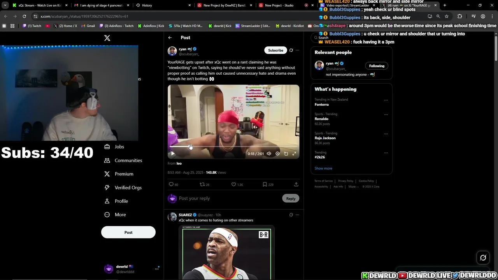This screenshot has height=280, width=498.
Task: Play the embedded video
Action: pyautogui.click(x=173, y=154)
